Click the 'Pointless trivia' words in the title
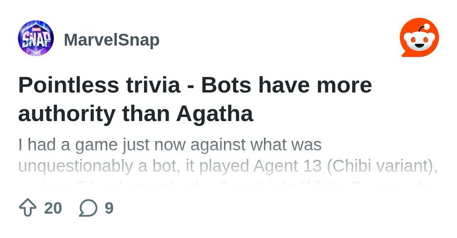Image resolution: width=457 pixels, height=238 pixels. [99, 85]
